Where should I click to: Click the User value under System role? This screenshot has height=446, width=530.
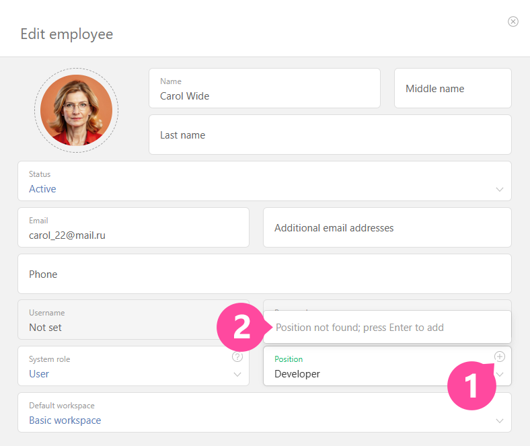click(39, 374)
